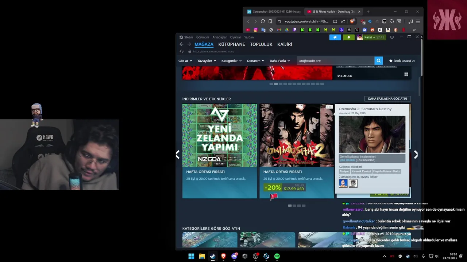Close the Fikret Kızılok YouTube tab
The image size is (467, 262).
point(359,12)
